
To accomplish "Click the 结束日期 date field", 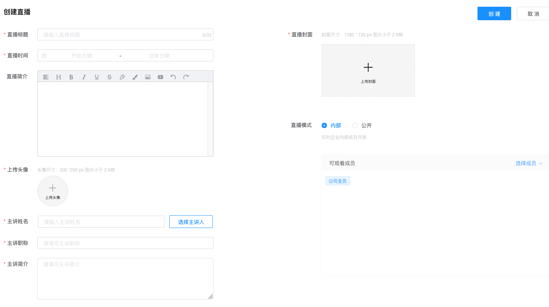I will (x=159, y=56).
